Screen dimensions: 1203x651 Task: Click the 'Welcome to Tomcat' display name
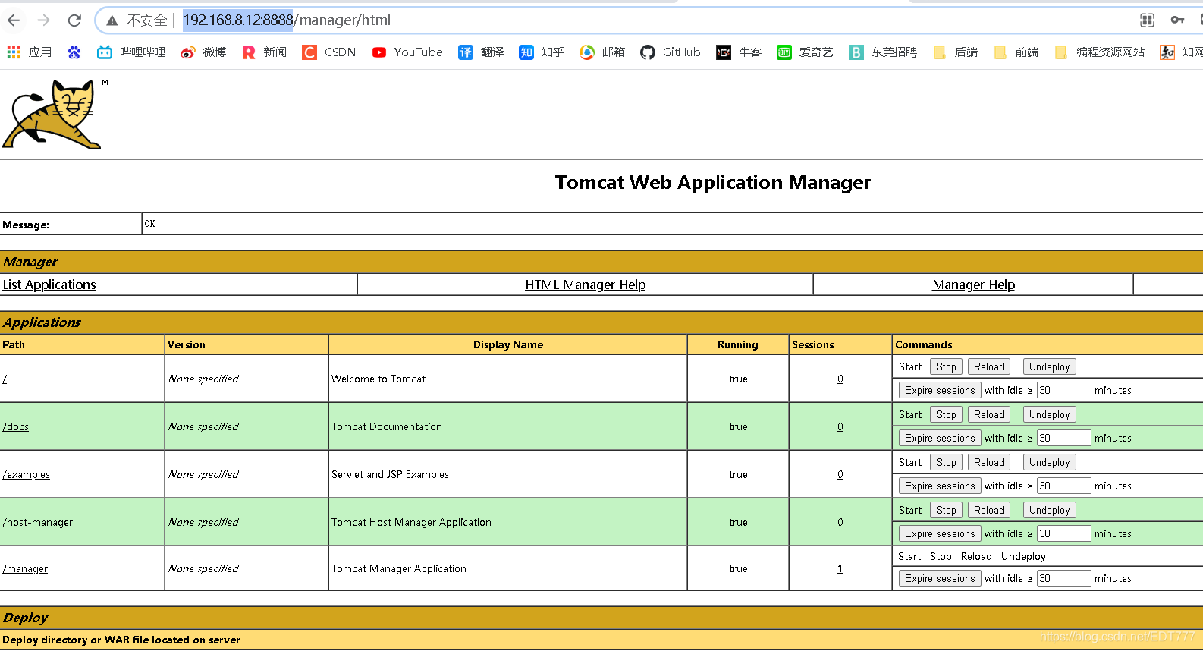pyautogui.click(x=378, y=379)
